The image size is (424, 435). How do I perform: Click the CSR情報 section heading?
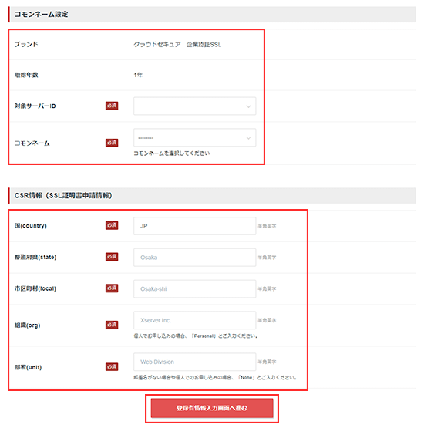point(63,195)
